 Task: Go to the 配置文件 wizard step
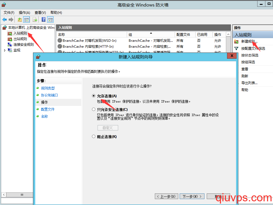(x=48, y=109)
